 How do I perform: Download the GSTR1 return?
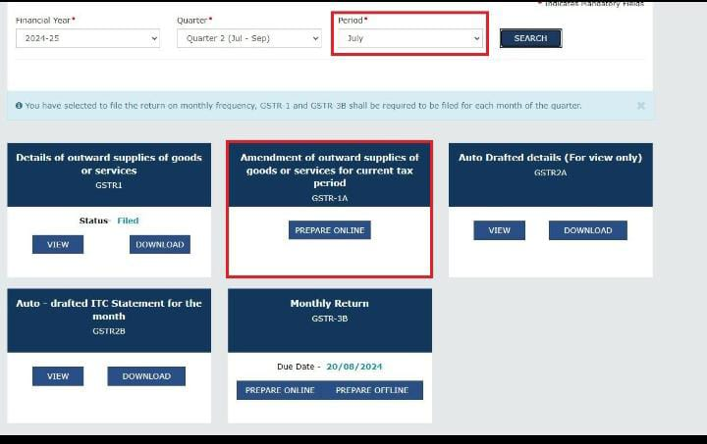[160, 244]
